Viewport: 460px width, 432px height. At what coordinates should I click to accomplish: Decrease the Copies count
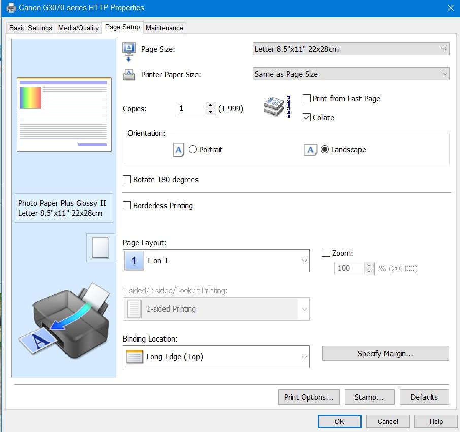click(x=211, y=112)
